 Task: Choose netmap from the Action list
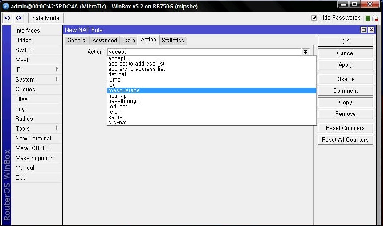(x=212, y=96)
